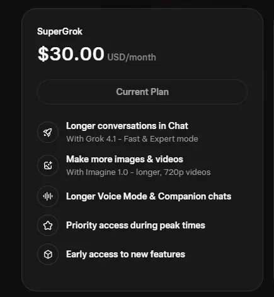Click empty area below Early access row
274x297 pixels.
pos(142,277)
